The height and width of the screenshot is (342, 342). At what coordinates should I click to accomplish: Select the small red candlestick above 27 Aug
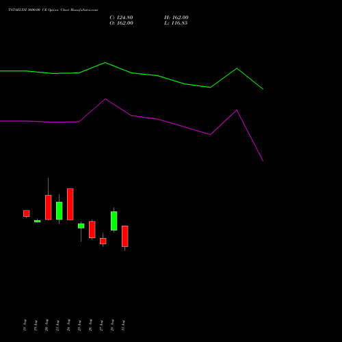[x=103, y=241]
